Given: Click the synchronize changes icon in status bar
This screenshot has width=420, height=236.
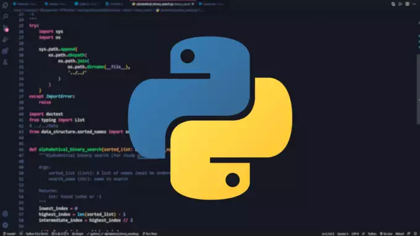Looking at the screenshot, I should click(21, 234).
